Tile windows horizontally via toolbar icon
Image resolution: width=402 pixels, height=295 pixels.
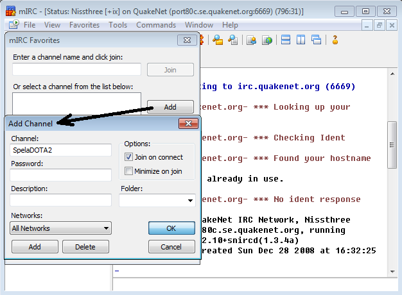(286, 40)
